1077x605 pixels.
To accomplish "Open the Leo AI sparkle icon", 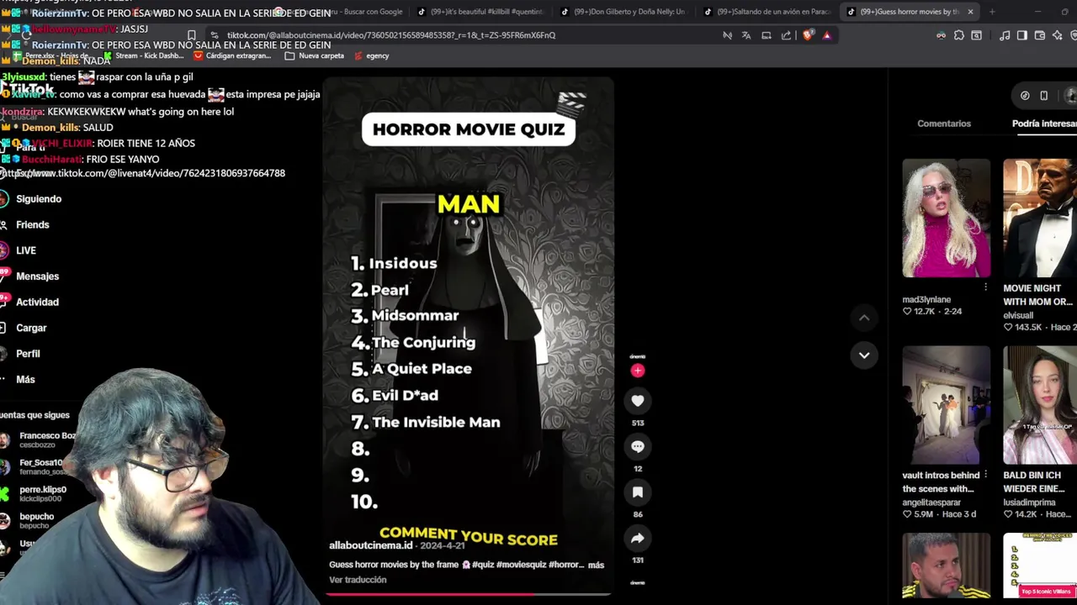I will [x=1058, y=35].
